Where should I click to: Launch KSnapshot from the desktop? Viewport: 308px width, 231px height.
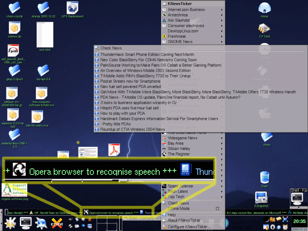pos(261,197)
